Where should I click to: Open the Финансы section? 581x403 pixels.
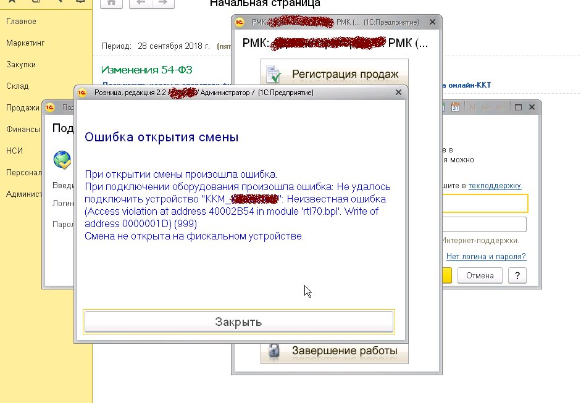tap(23, 129)
